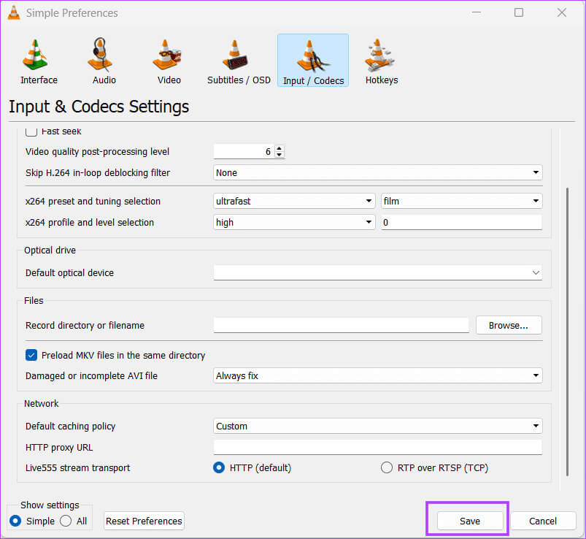Image resolution: width=586 pixels, height=539 pixels.
Task: Click Save to apply preferences
Action: 470,521
